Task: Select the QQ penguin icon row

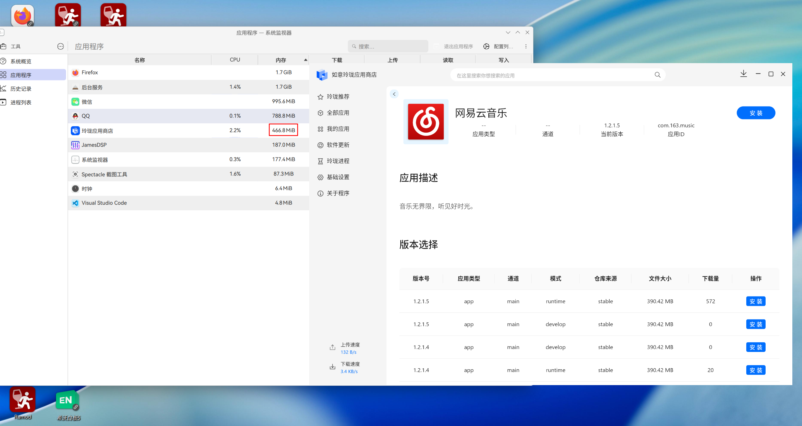Action: pos(75,116)
